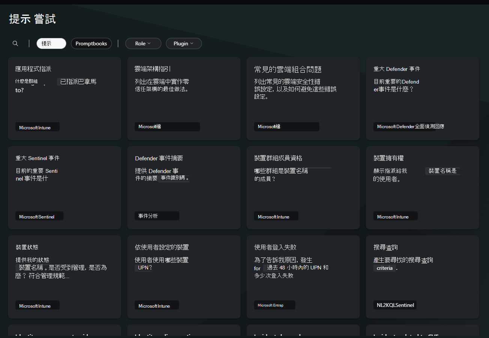The height and width of the screenshot is (338, 489).
Task: Click the NL2KQLSentinel plugin tag
Action: pos(395,305)
